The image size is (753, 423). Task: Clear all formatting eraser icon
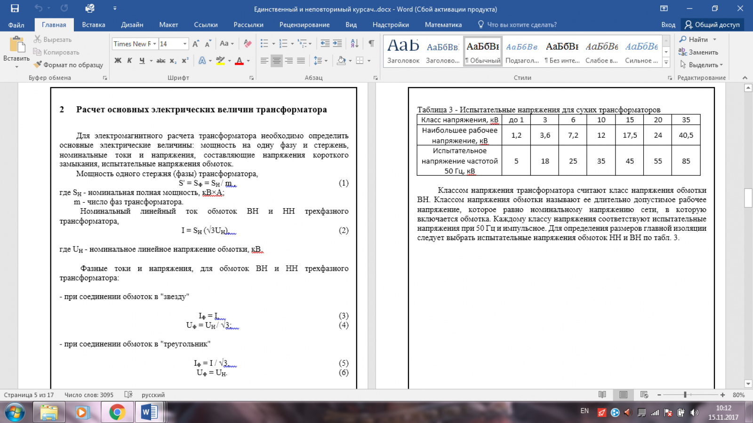click(248, 44)
